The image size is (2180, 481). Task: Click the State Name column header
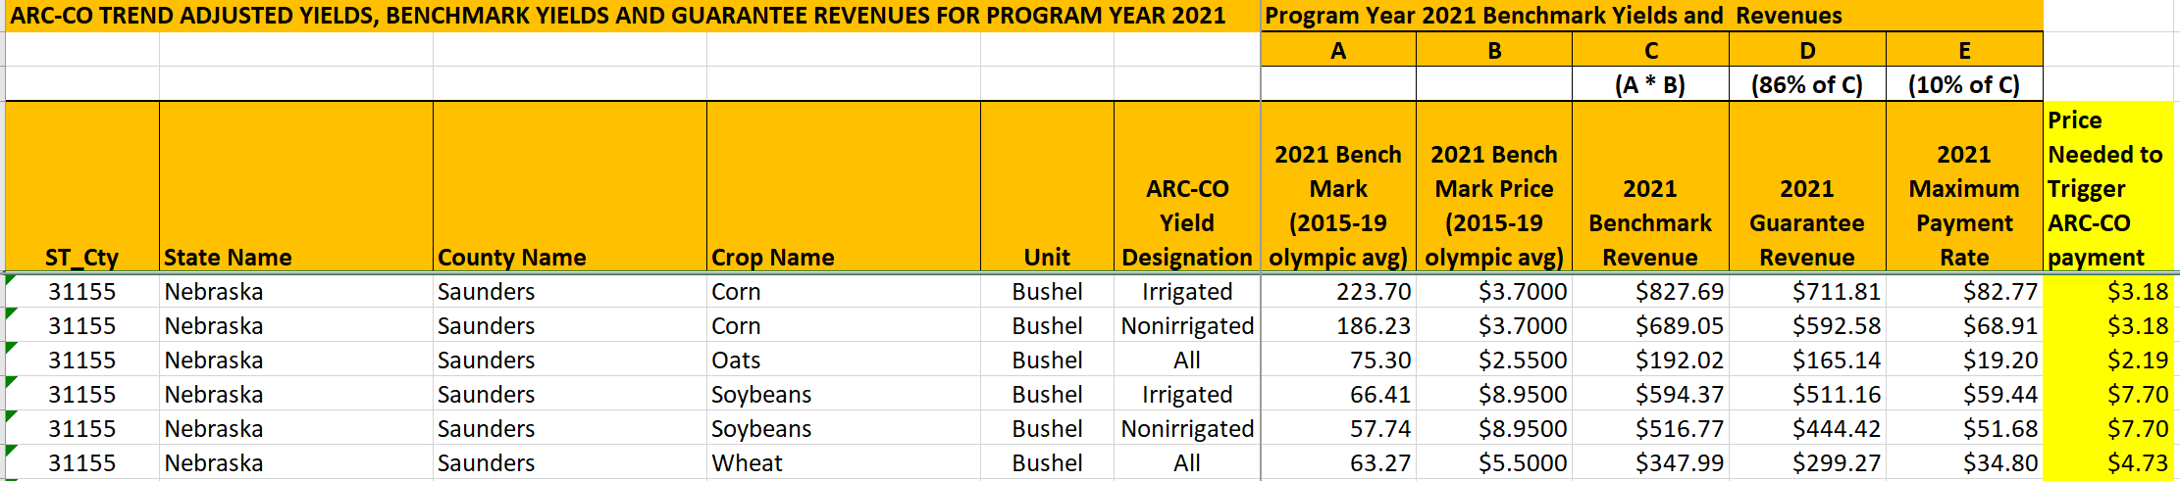point(228,257)
